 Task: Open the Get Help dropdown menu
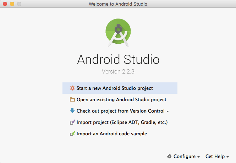click(x=217, y=156)
